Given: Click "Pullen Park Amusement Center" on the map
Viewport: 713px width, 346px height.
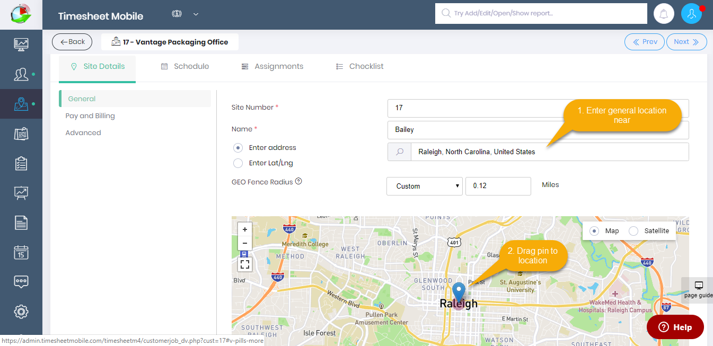Looking at the screenshot, I should (381, 319).
